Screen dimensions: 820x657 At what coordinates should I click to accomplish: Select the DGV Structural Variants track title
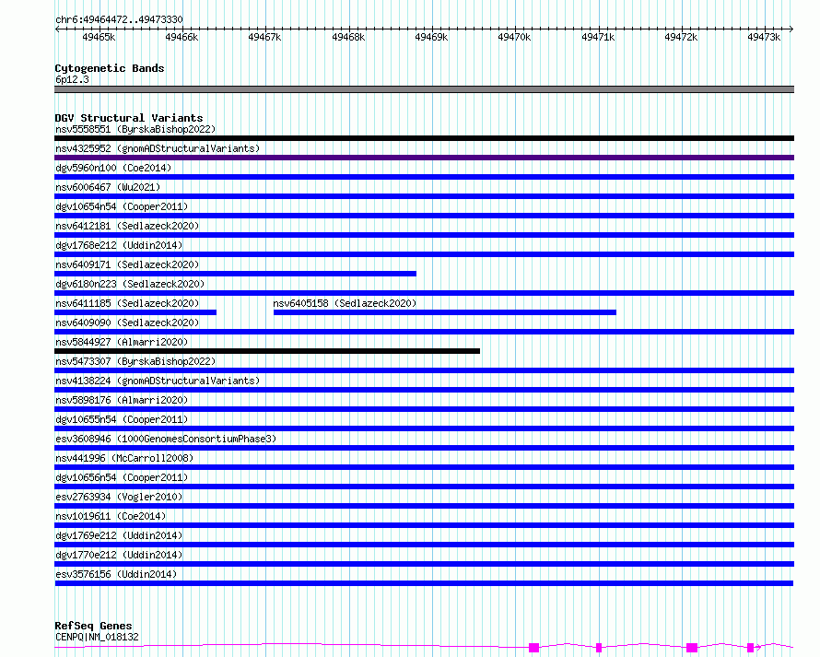coord(129,118)
